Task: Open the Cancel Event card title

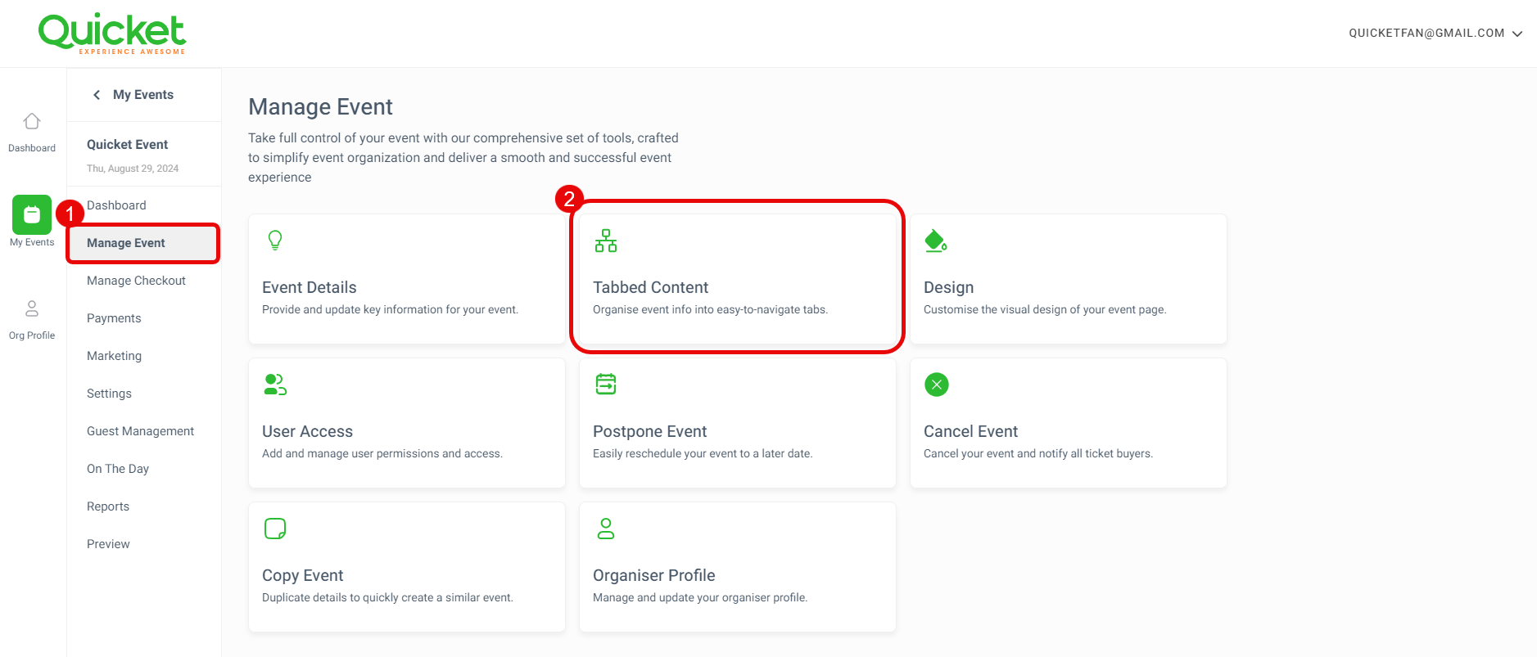Action: click(x=970, y=431)
